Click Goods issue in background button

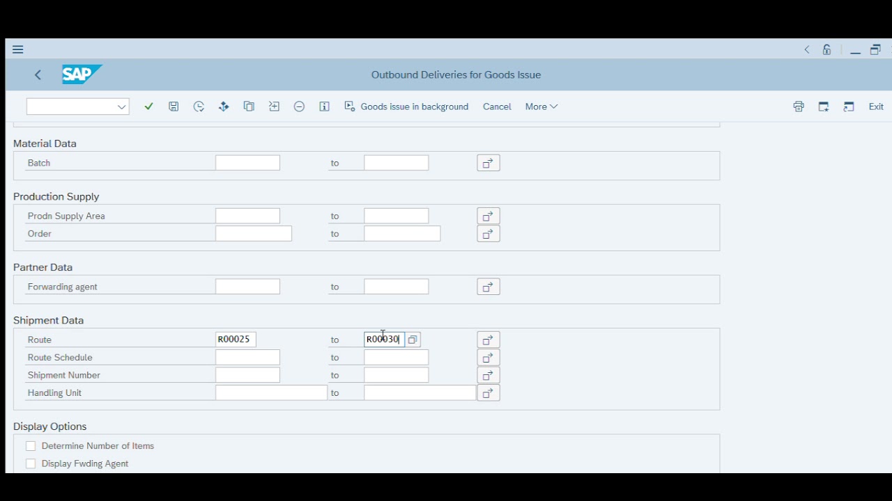[406, 106]
